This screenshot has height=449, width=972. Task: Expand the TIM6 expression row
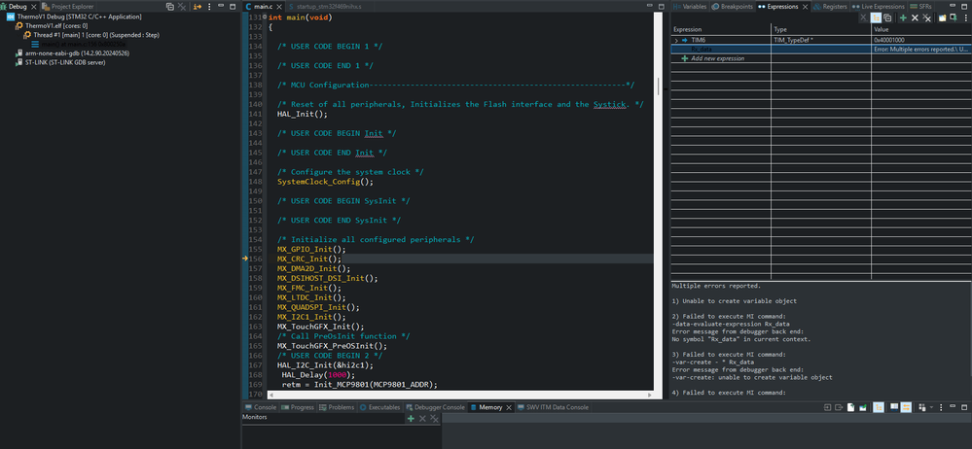[676, 40]
